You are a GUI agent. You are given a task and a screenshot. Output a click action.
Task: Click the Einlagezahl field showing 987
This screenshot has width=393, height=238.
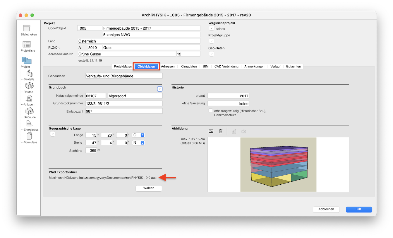coord(124,111)
